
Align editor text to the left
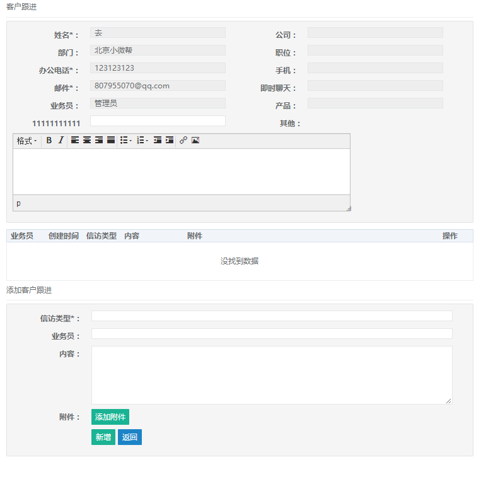click(x=75, y=140)
